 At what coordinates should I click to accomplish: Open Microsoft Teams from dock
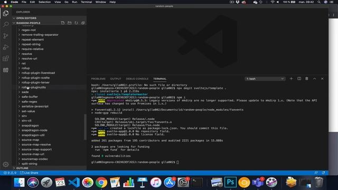point(258,183)
